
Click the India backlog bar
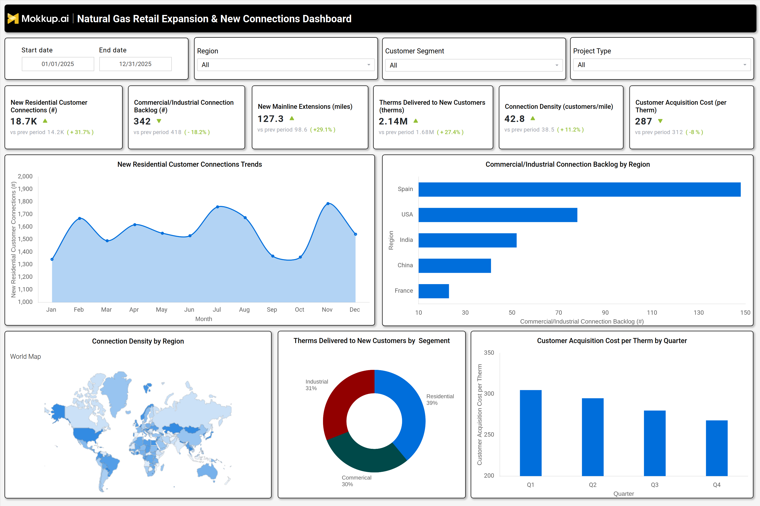pyautogui.click(x=468, y=240)
